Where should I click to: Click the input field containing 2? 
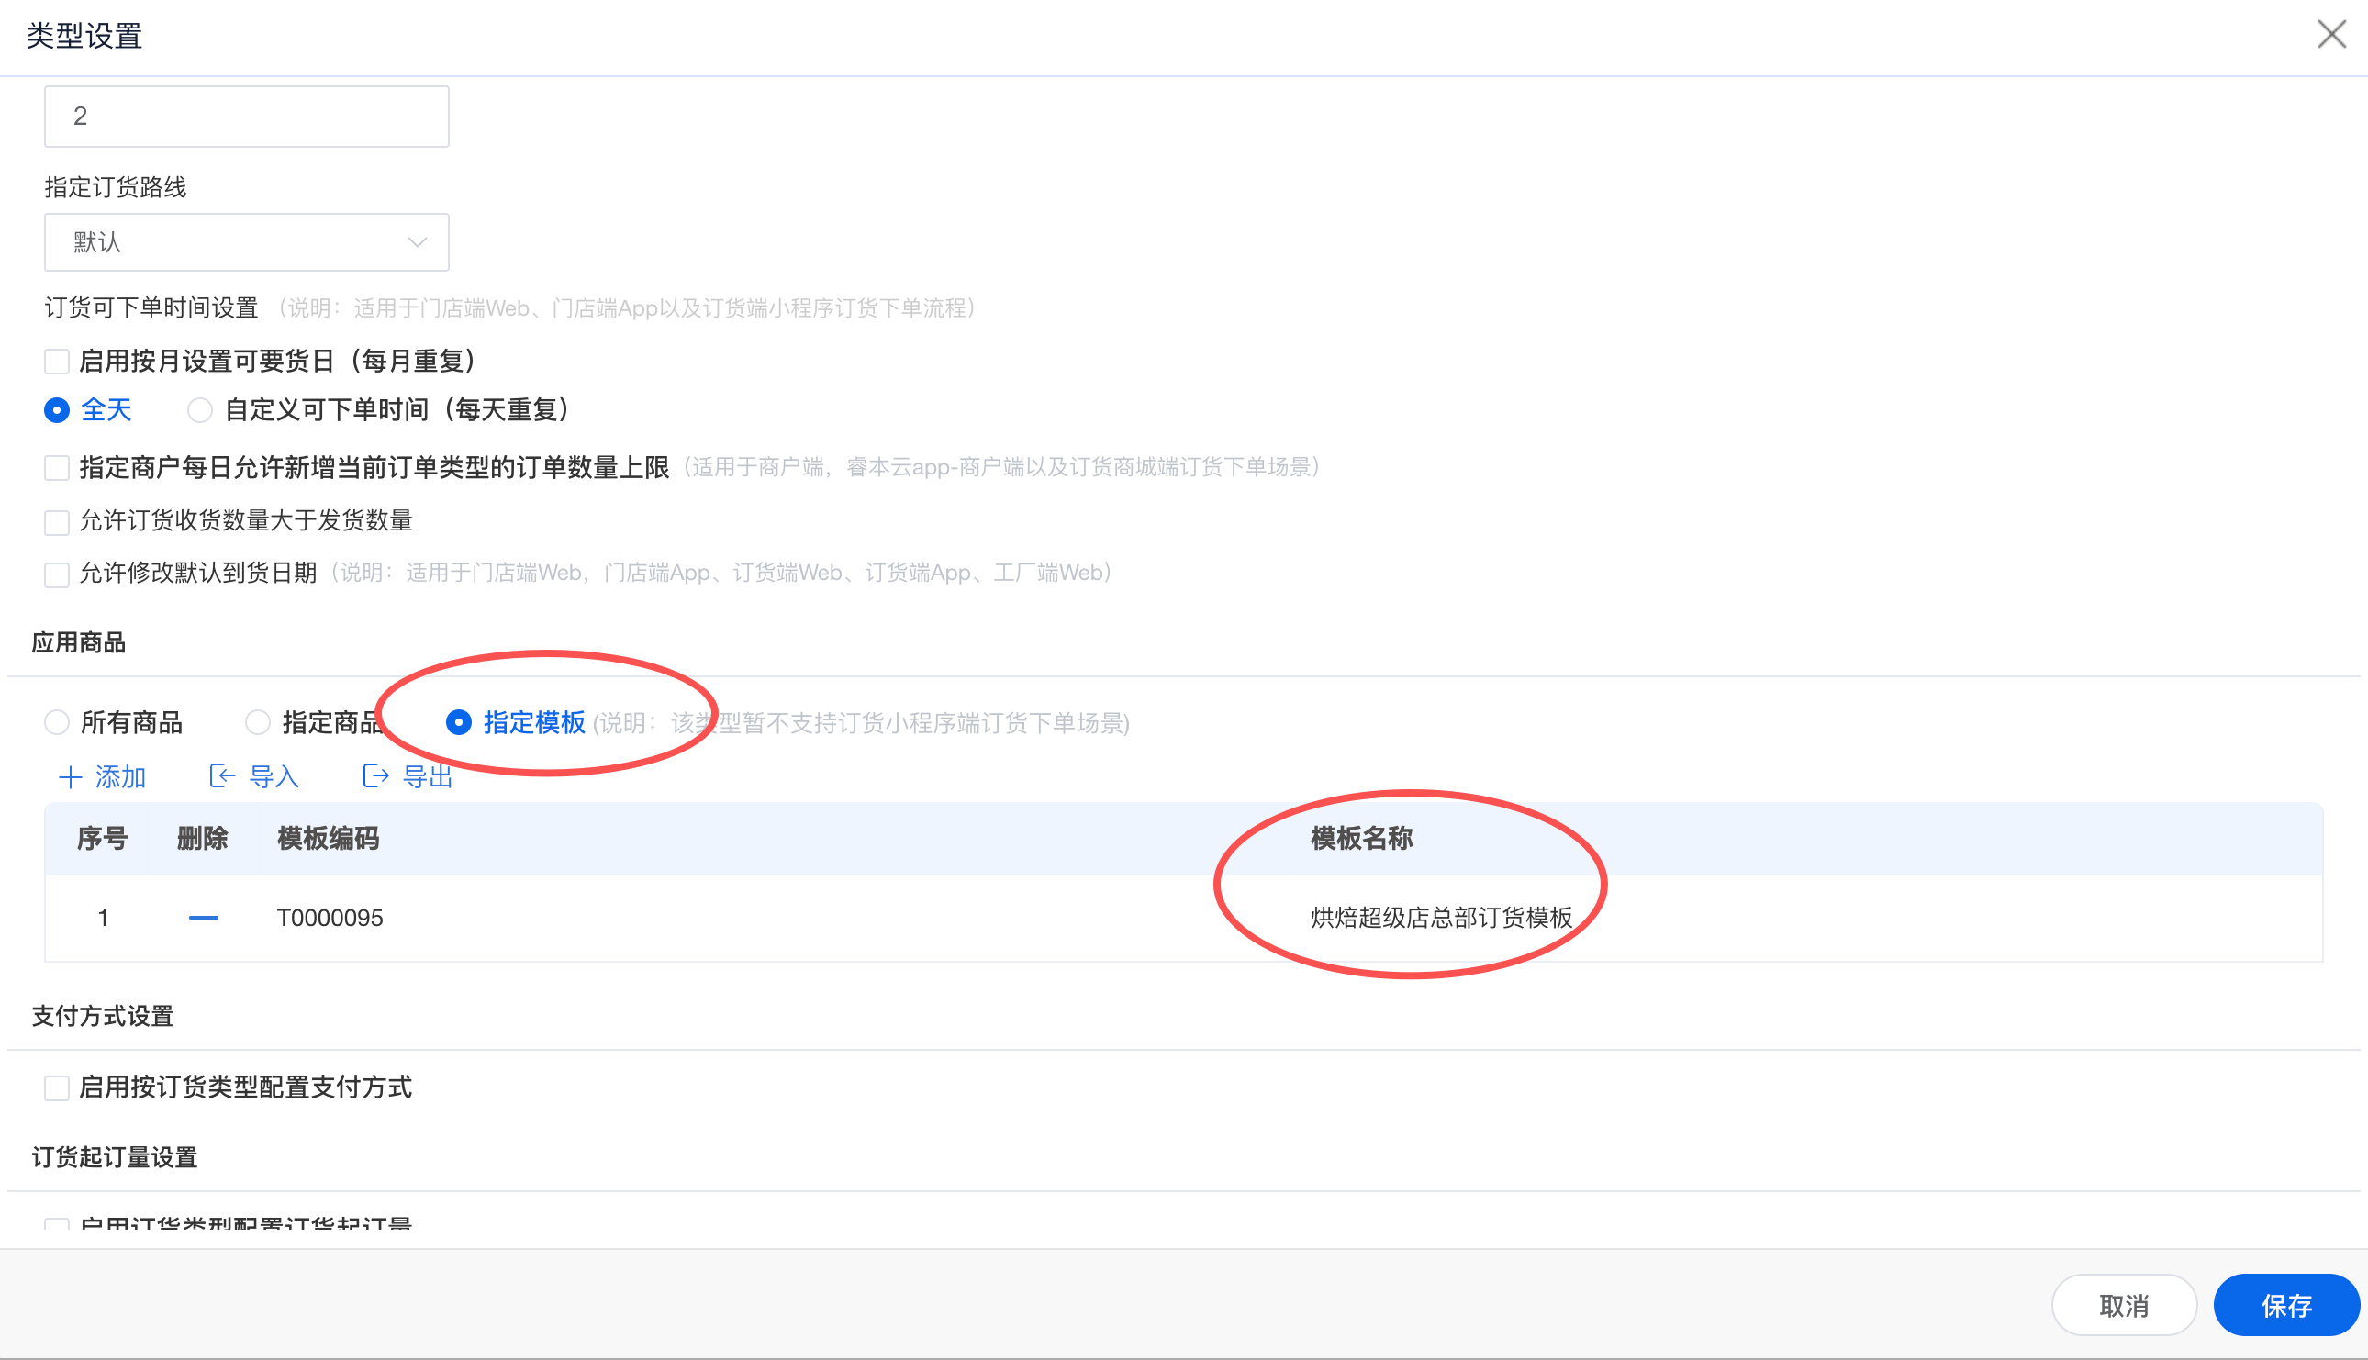247,117
